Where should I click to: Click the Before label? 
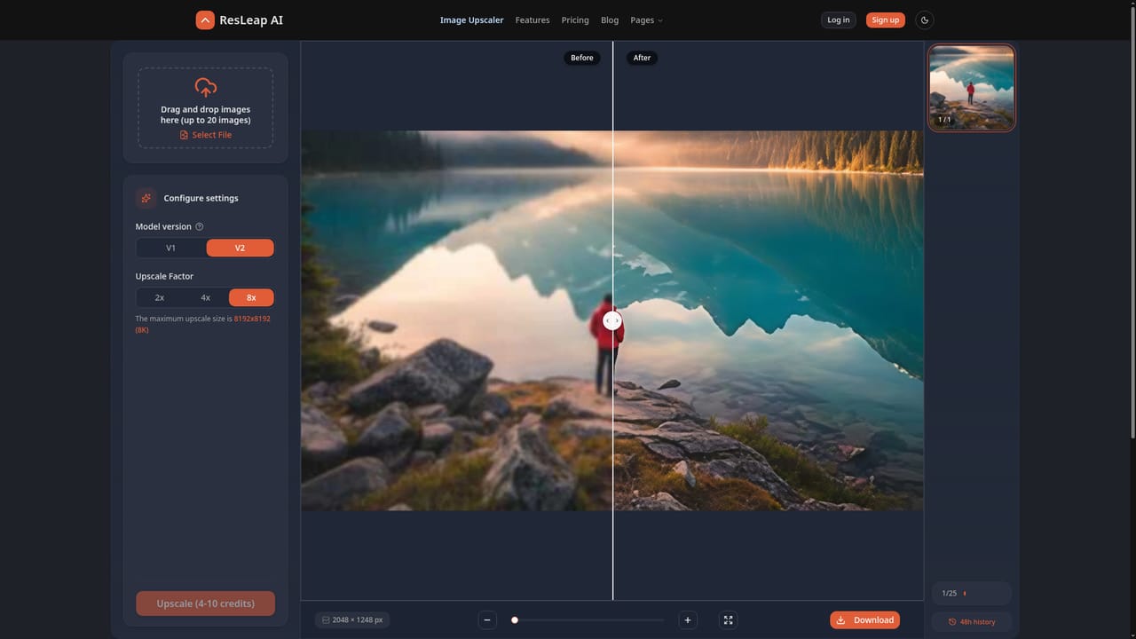point(582,58)
